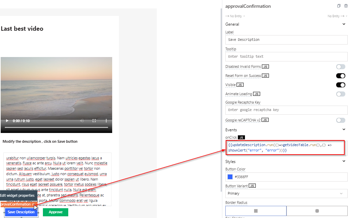
Task: Open the incoming No Entity dropdown
Action: (235, 16)
